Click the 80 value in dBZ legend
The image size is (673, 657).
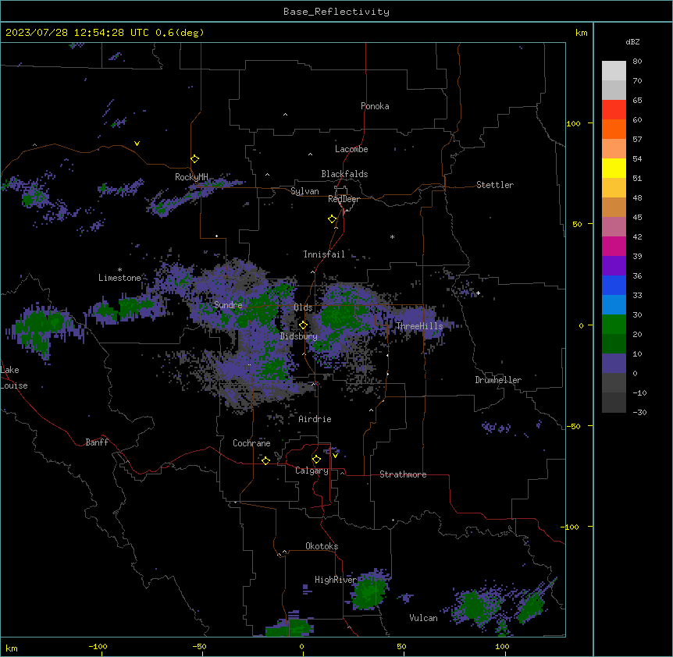coord(637,62)
